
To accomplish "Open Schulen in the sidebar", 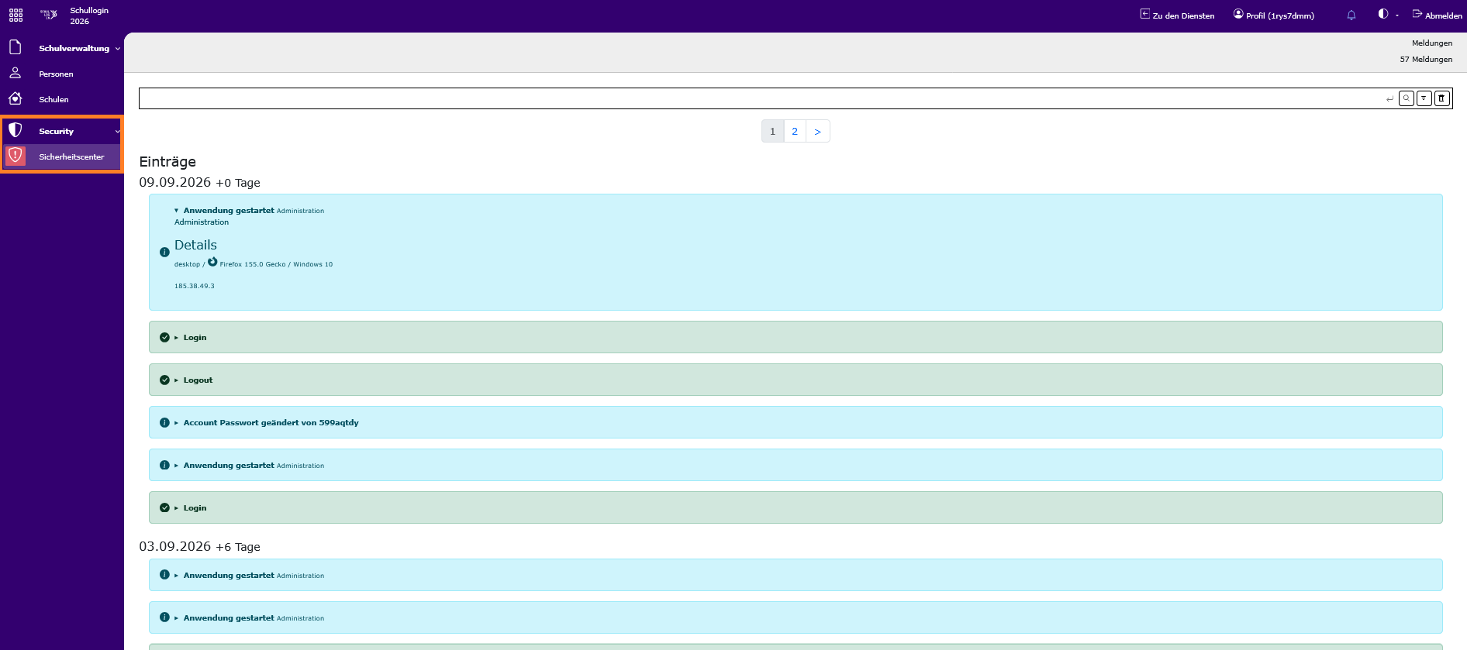I will (54, 99).
